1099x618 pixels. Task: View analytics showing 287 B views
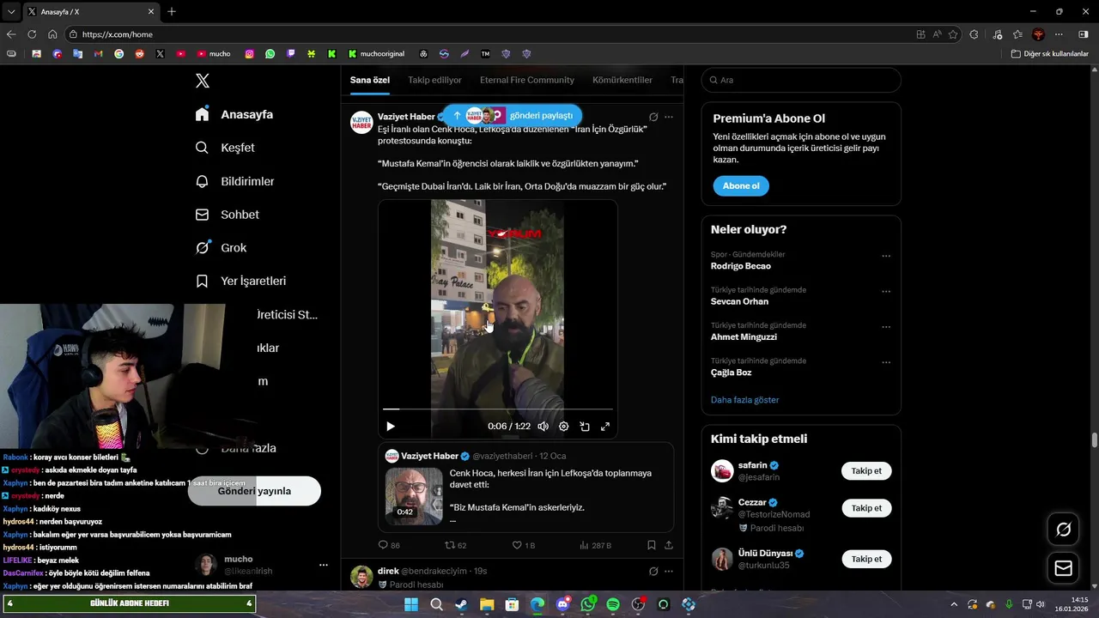(596, 545)
